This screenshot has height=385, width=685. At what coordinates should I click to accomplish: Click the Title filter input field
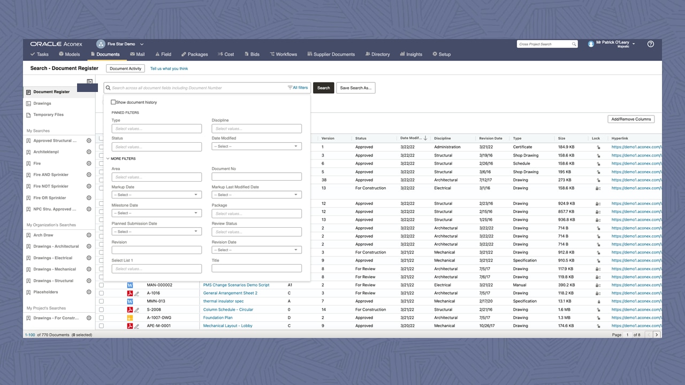pos(257,268)
